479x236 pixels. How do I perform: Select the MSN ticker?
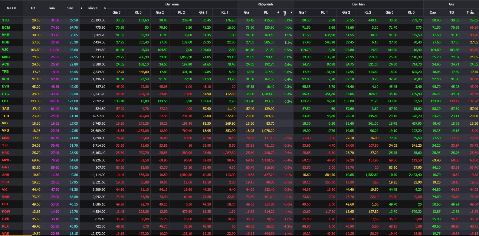tap(6, 138)
